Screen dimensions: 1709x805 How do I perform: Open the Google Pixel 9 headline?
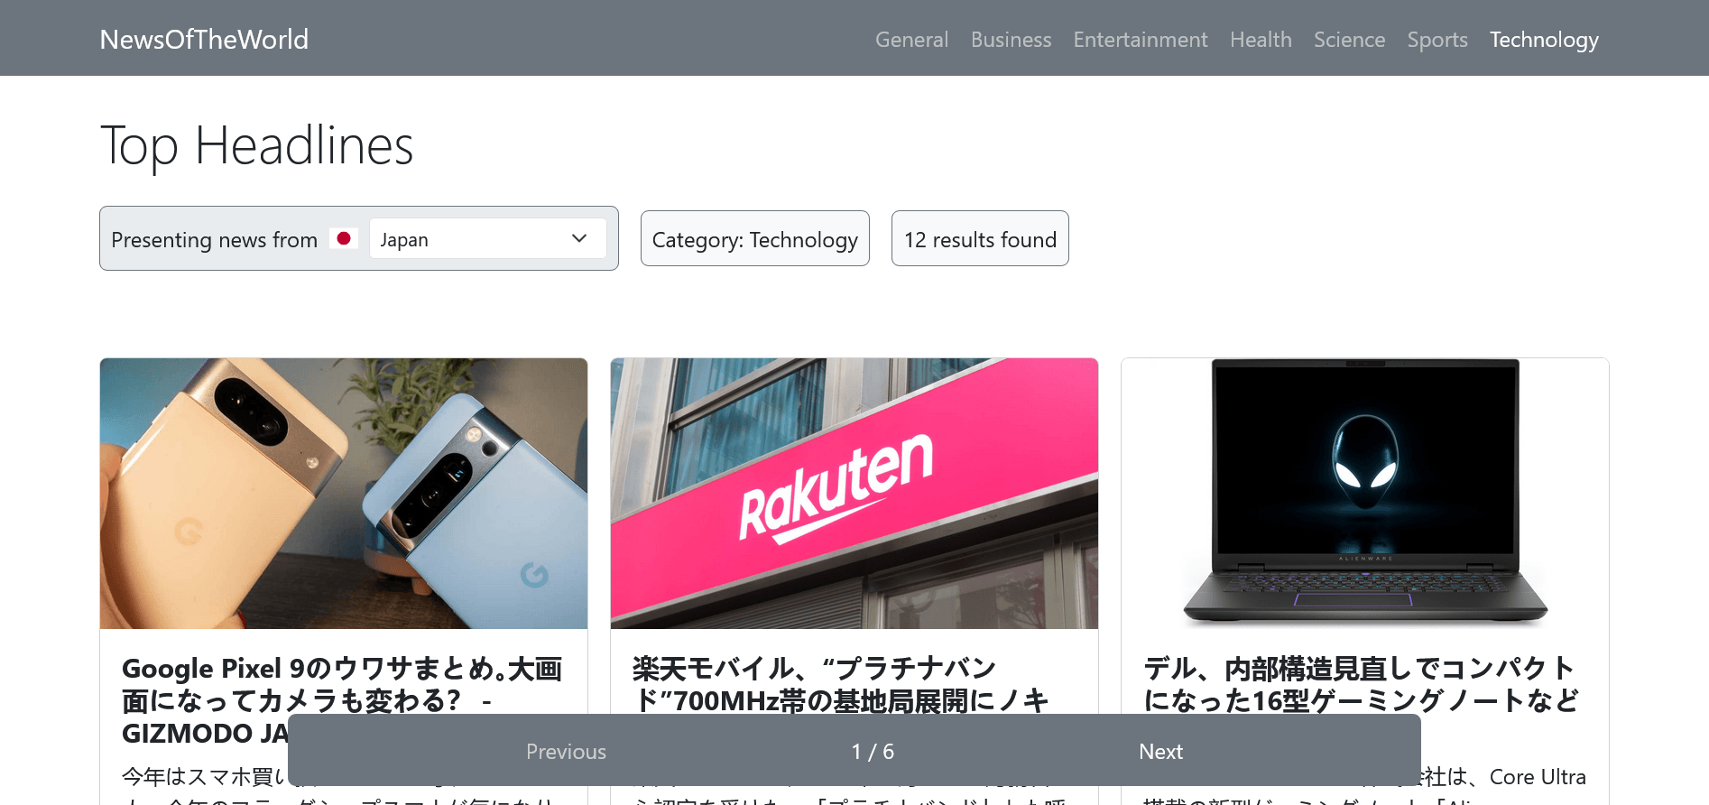pyautogui.click(x=344, y=700)
